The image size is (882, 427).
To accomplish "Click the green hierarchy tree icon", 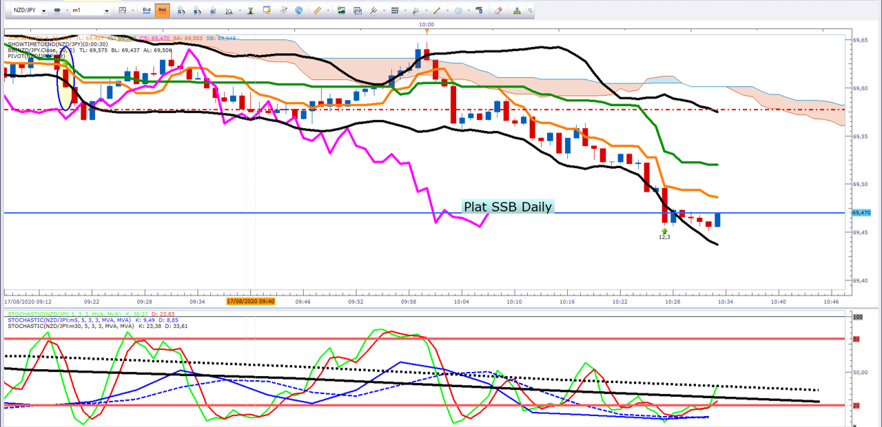I will pyautogui.click(x=517, y=10).
